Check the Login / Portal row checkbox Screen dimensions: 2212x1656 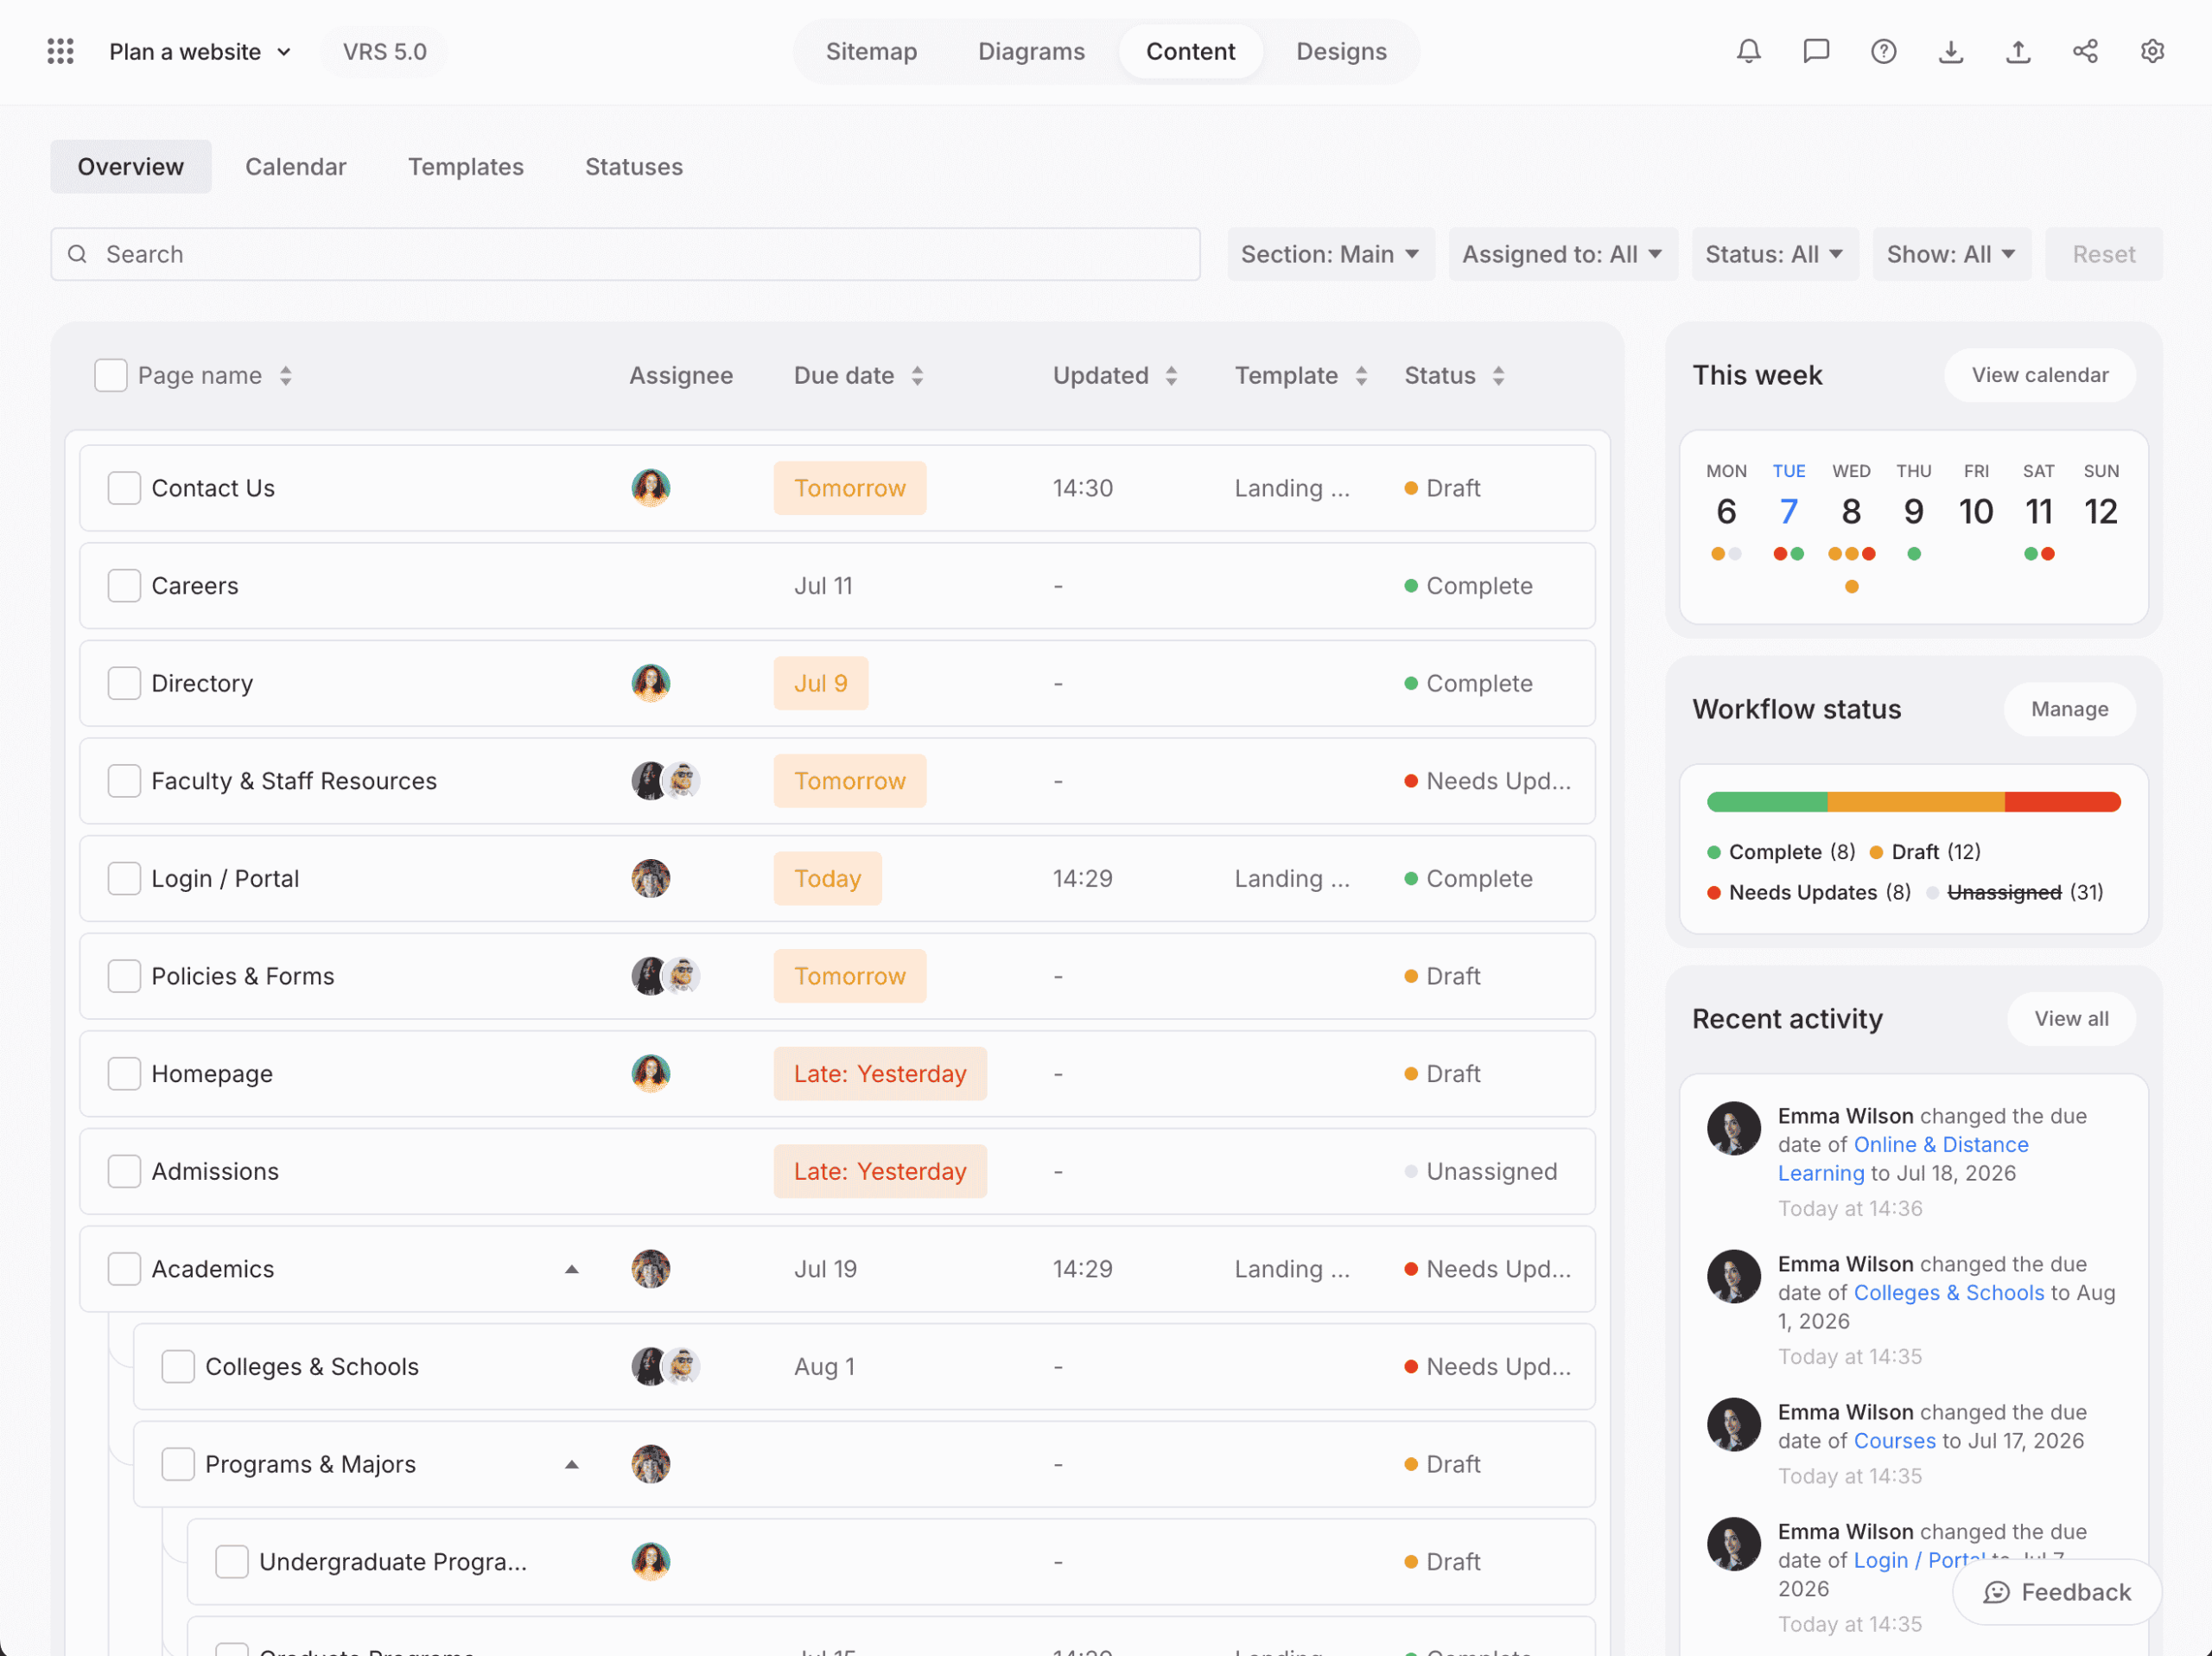[124, 878]
